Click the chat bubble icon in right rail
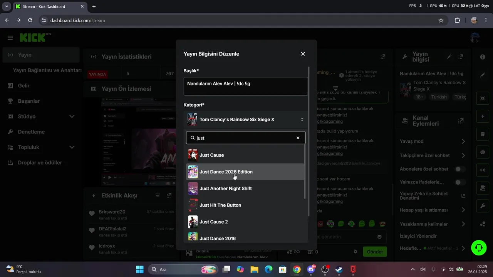493x277 pixels. coord(483,152)
